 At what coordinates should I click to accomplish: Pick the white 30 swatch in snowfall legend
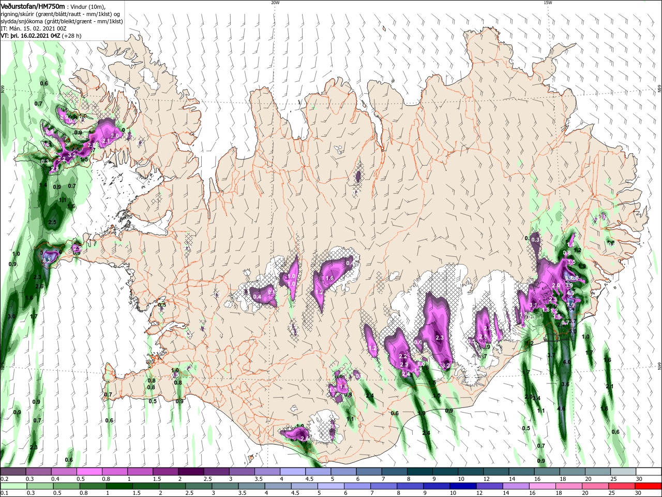649,472
